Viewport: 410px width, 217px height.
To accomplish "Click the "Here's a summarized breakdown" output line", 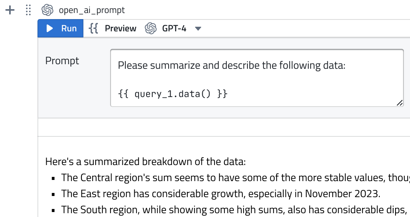I will pos(146,162).
